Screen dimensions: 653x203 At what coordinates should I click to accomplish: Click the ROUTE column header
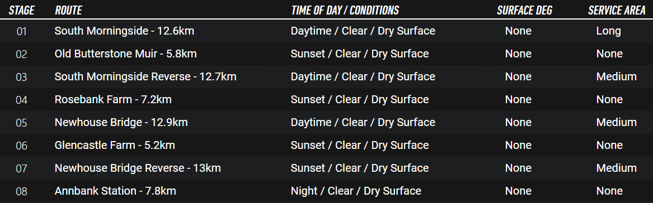pos(68,11)
